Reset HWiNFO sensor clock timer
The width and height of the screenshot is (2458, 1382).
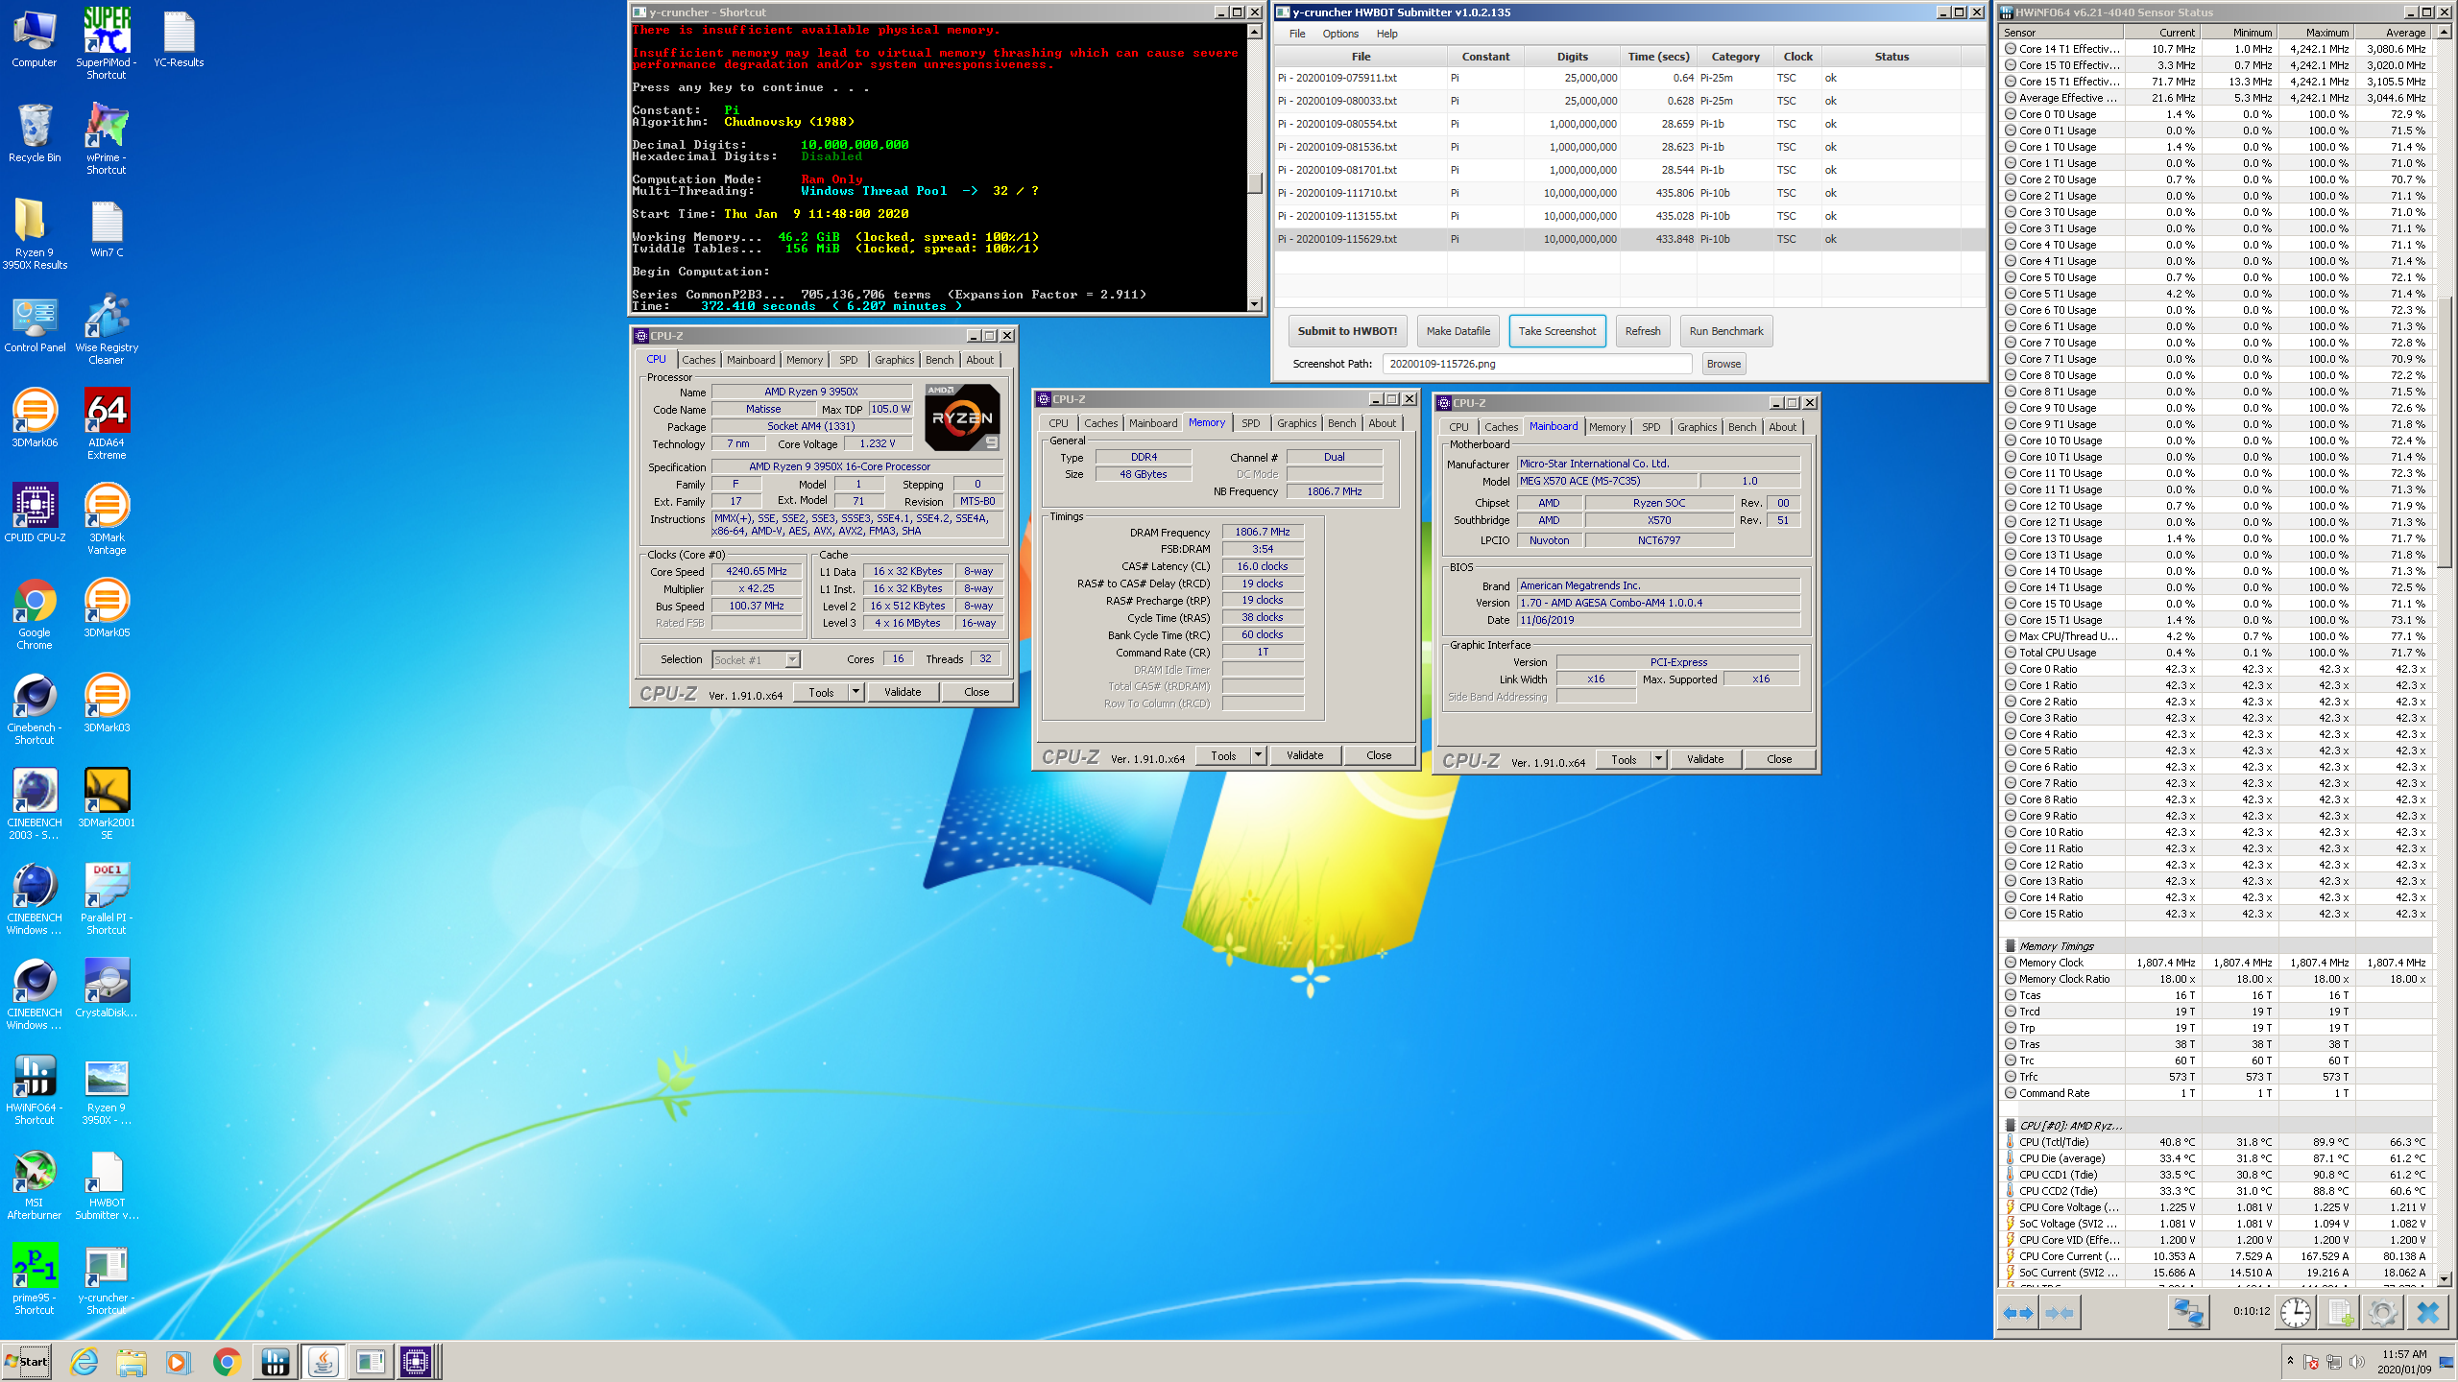(2296, 1312)
